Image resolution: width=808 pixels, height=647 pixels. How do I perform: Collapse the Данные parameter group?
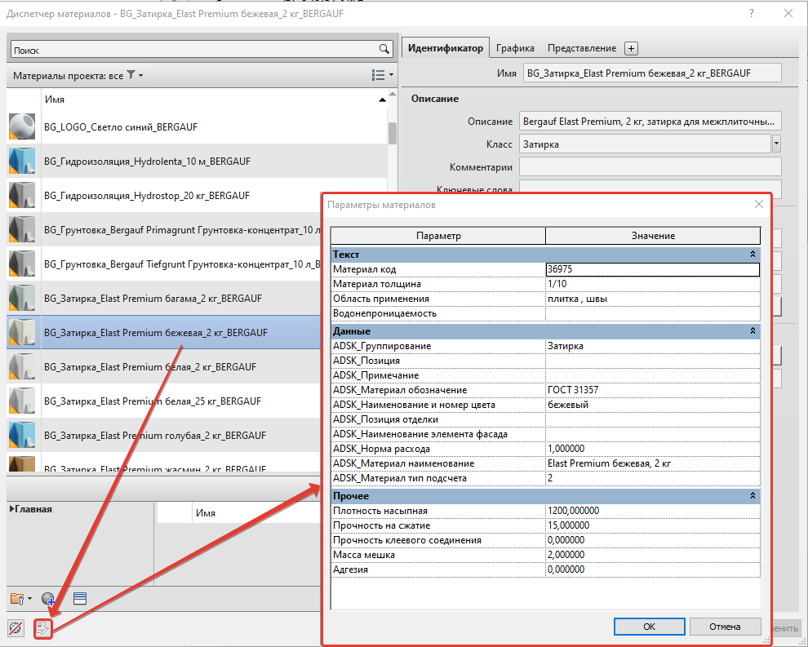(753, 330)
